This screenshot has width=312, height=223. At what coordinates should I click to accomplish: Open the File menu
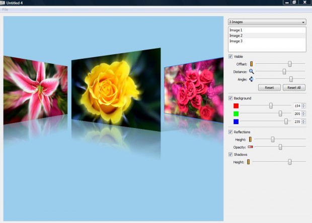[x=5, y=10]
